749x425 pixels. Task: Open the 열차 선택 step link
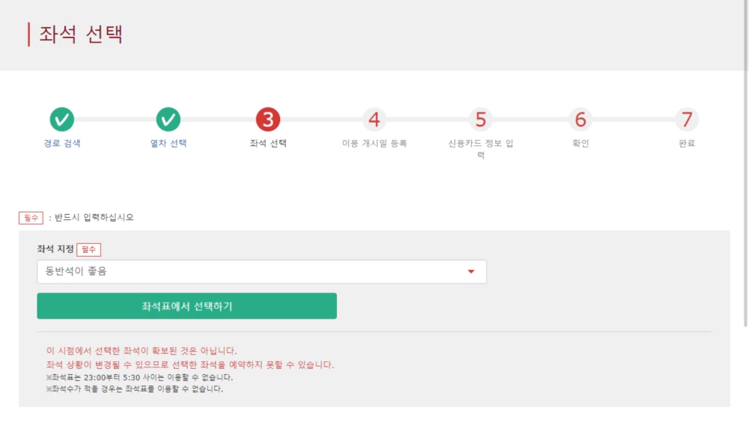(x=168, y=143)
